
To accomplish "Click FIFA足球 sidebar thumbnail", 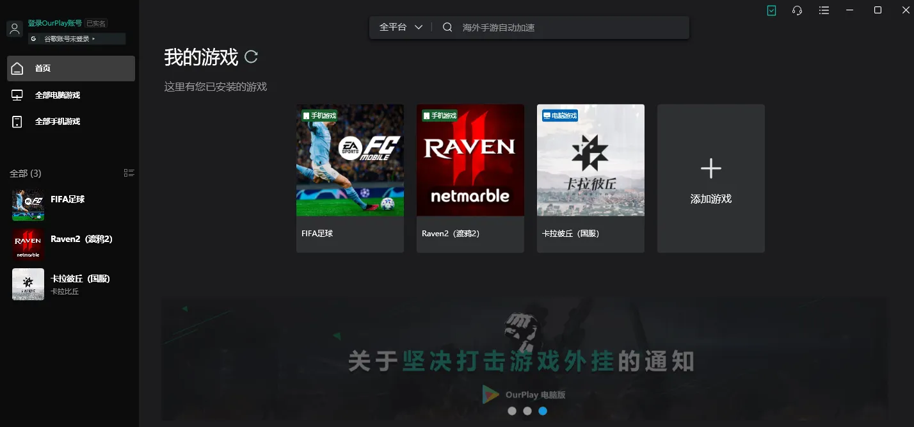I will point(28,205).
